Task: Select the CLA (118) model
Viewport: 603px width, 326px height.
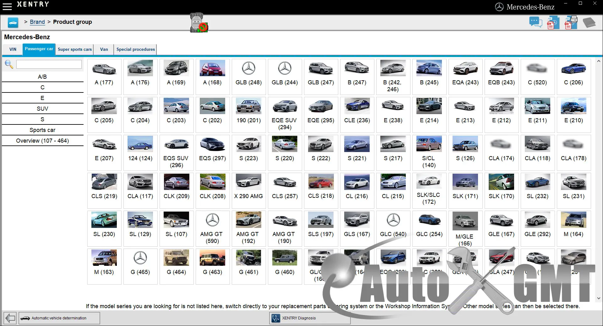Action: point(538,153)
